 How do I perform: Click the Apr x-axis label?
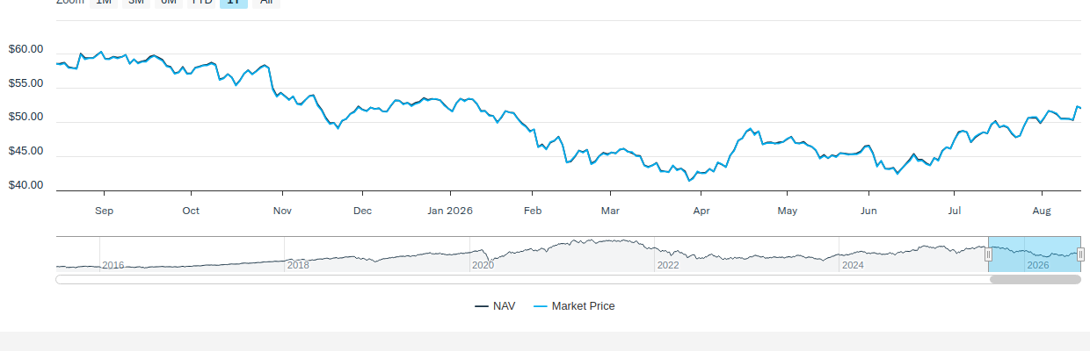701,211
